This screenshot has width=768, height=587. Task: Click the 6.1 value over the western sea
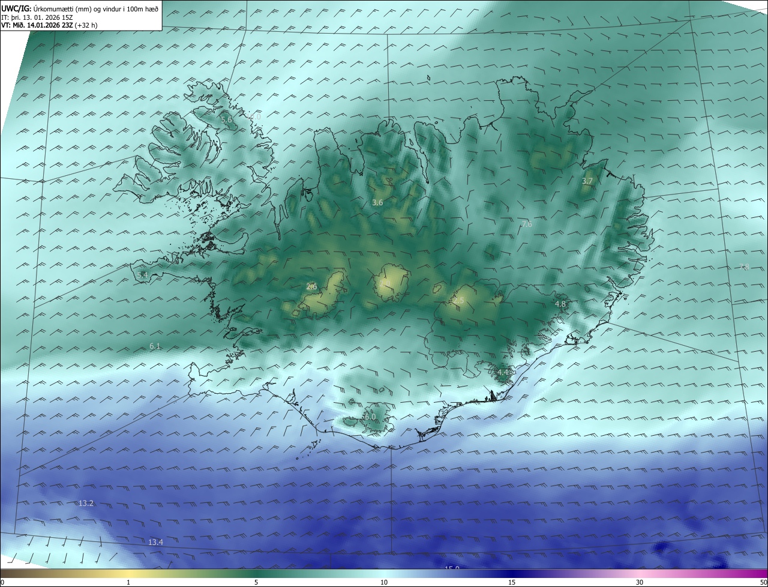pos(155,346)
